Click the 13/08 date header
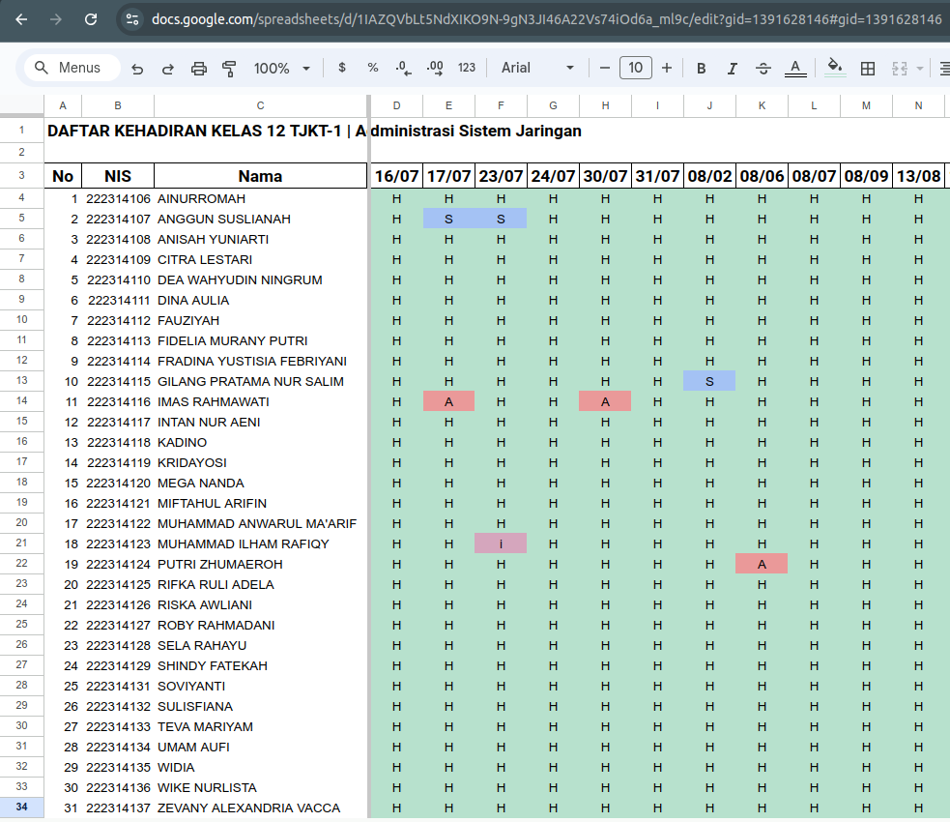Viewport: 950px width, 822px height. click(918, 176)
